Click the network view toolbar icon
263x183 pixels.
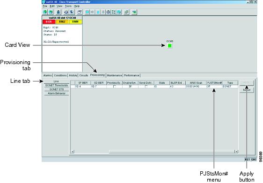click(x=114, y=12)
